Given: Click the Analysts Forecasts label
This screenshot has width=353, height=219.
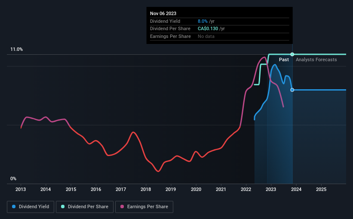Looking at the screenshot, I should (x=316, y=59).
